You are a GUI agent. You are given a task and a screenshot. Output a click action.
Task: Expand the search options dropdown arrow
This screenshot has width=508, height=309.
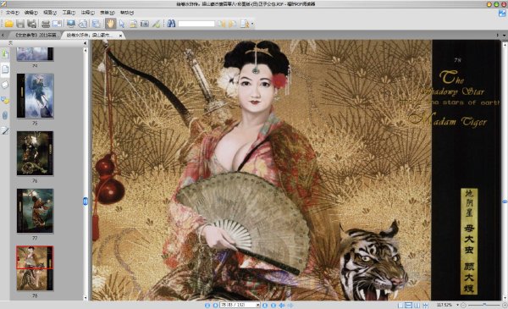[252, 24]
